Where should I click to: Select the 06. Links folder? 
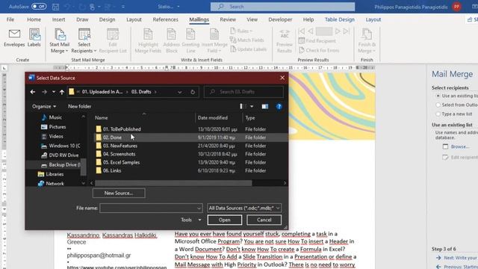click(112, 170)
